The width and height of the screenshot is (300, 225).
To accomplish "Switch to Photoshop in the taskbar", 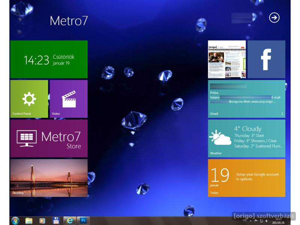I will coord(83,220).
